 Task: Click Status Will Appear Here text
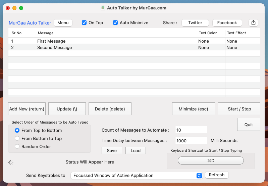coord(90,162)
